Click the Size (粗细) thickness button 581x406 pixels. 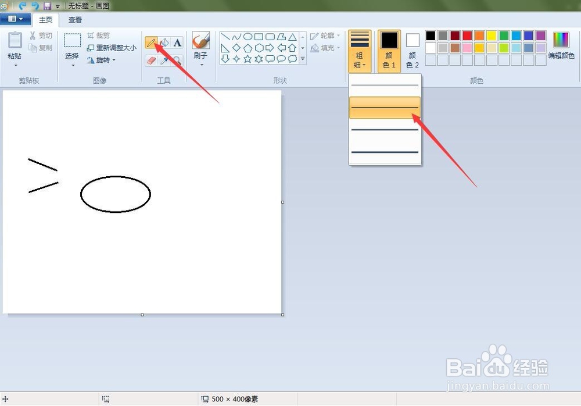coord(360,51)
